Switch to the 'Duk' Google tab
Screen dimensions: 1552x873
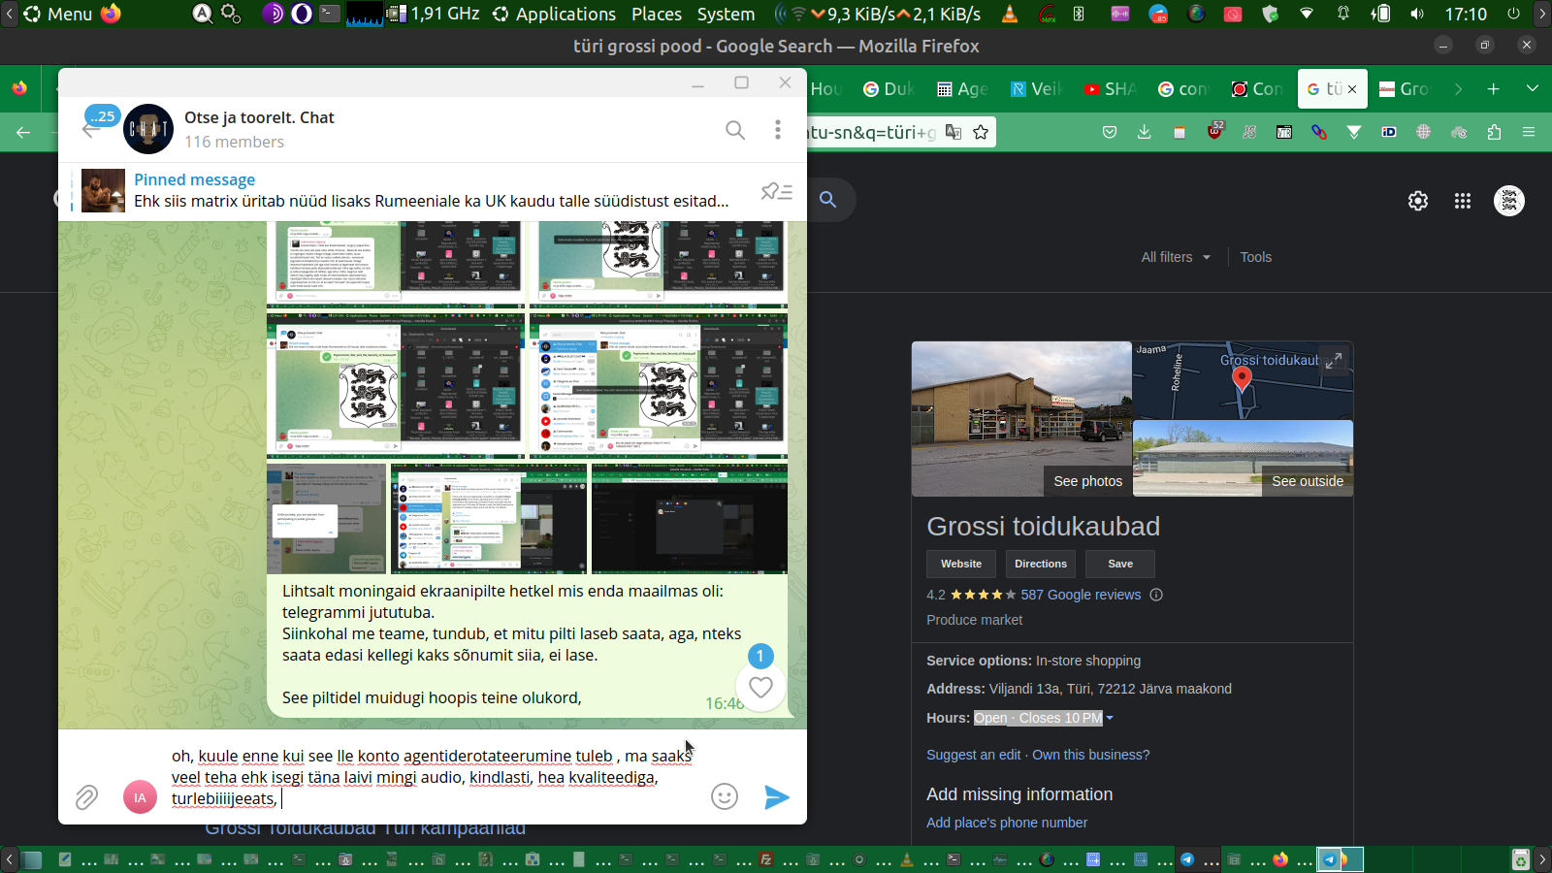[889, 89]
